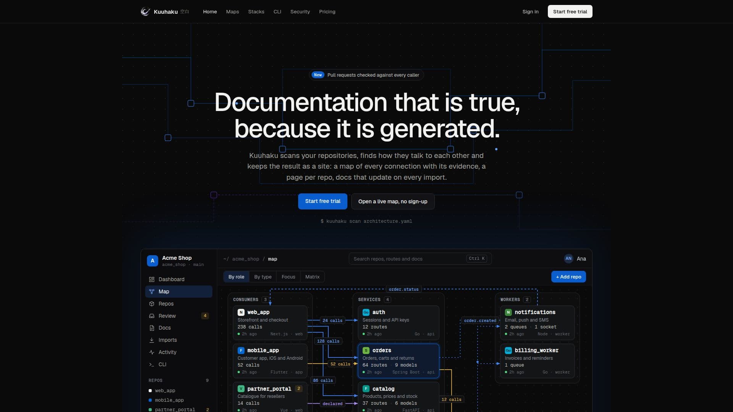The height and width of the screenshot is (412, 733).
Task: Click the blue hero Start free trial button
Action: coord(323,201)
